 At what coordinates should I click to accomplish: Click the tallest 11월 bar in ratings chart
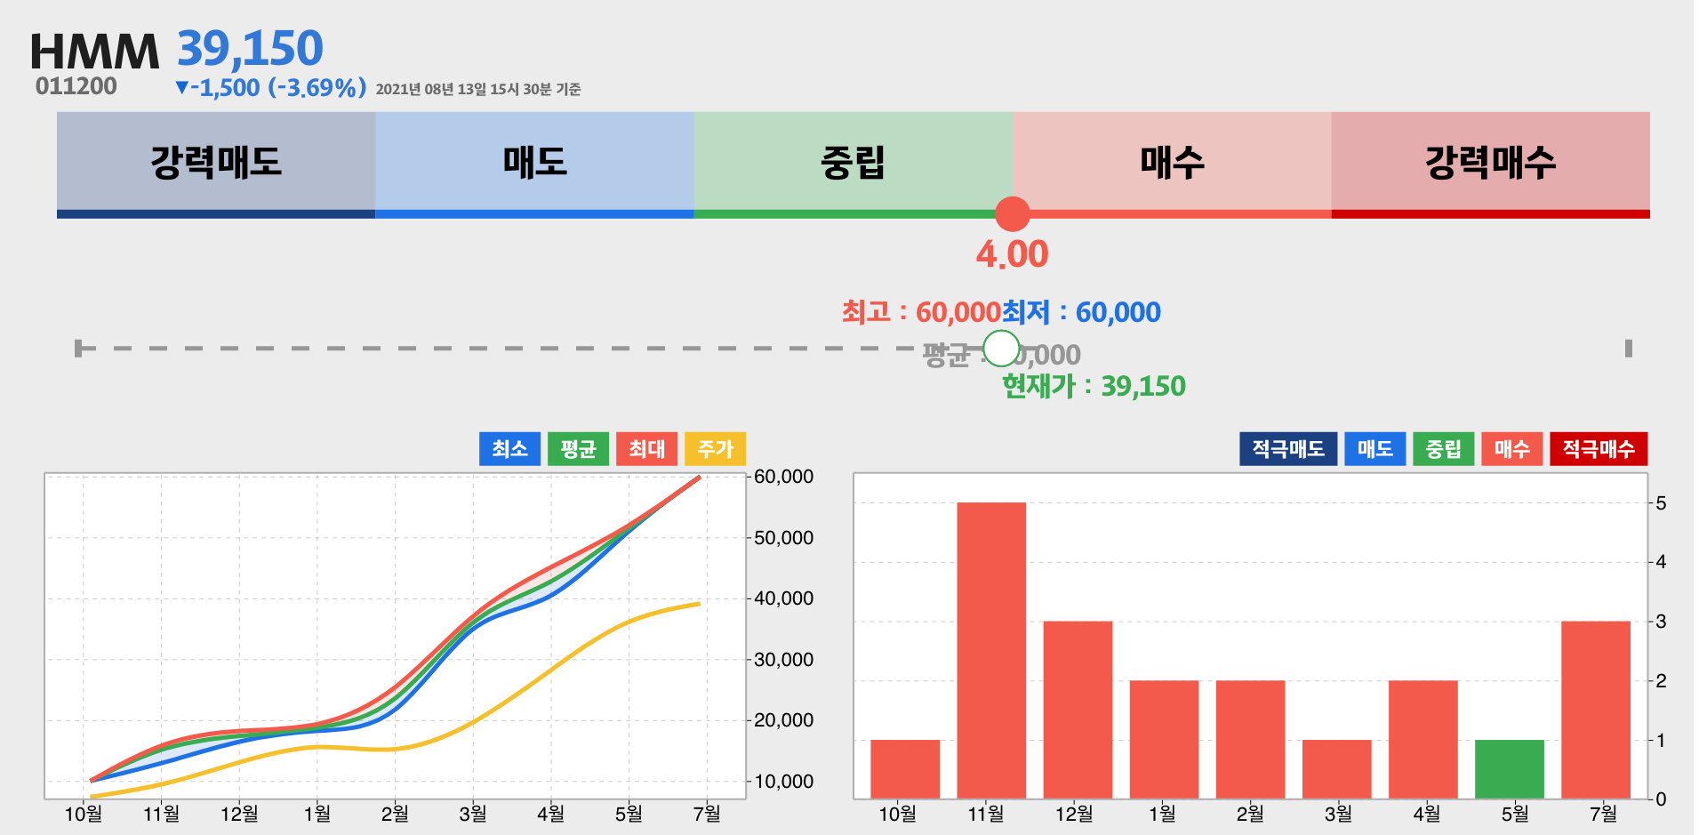click(991, 650)
